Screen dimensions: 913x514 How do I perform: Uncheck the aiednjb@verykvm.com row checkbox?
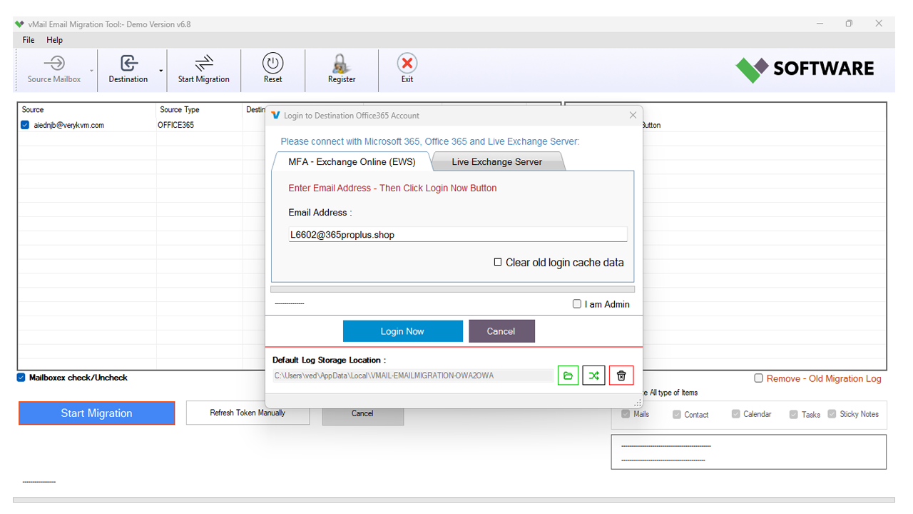tap(25, 125)
